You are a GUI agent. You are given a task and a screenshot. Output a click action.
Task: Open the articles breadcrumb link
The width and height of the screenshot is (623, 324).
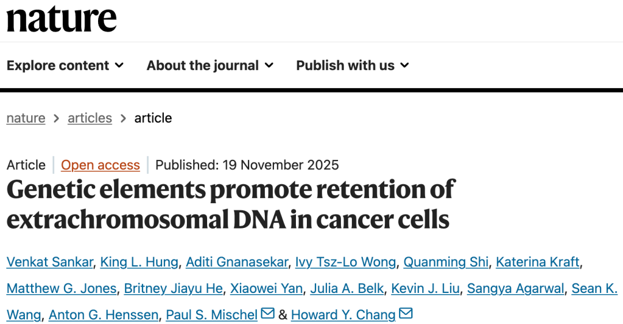pyautogui.click(x=90, y=118)
